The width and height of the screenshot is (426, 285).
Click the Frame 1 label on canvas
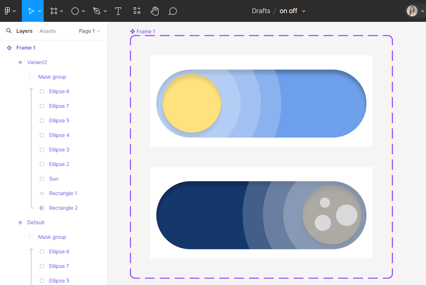coord(146,32)
